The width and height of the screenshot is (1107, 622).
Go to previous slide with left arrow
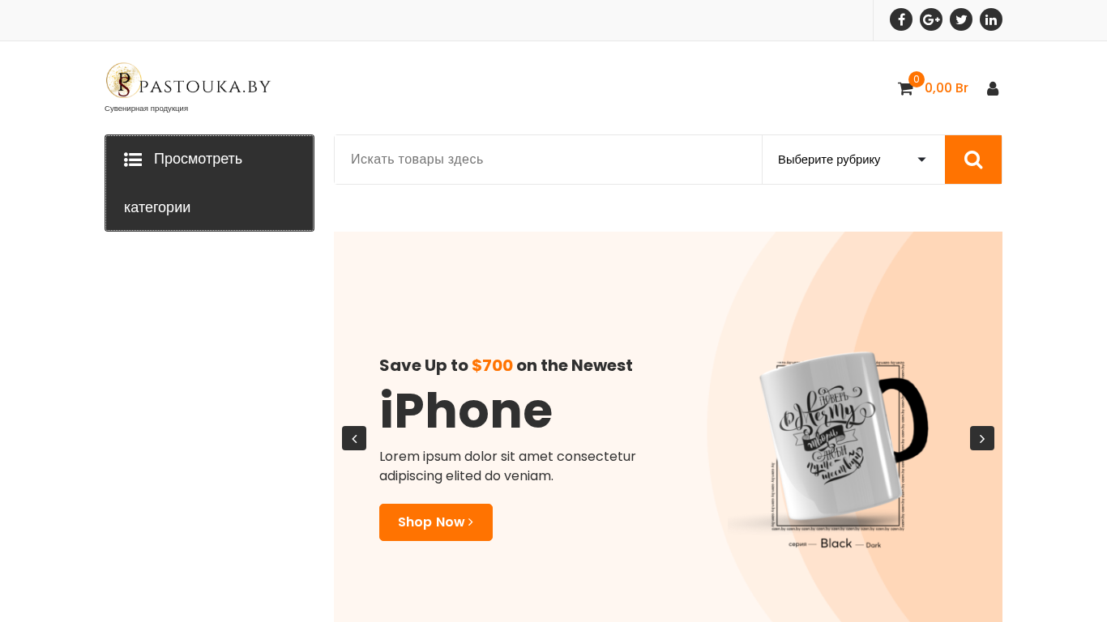354,438
